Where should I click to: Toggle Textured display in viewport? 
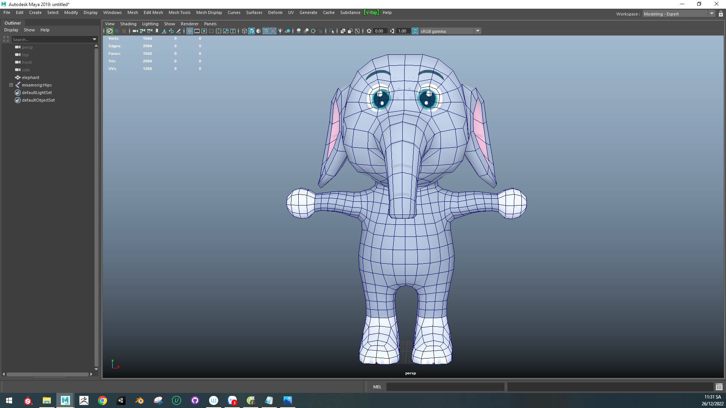(x=273, y=31)
